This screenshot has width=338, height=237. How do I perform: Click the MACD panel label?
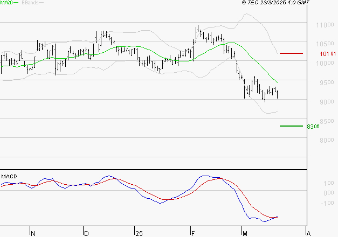[x=9, y=177]
